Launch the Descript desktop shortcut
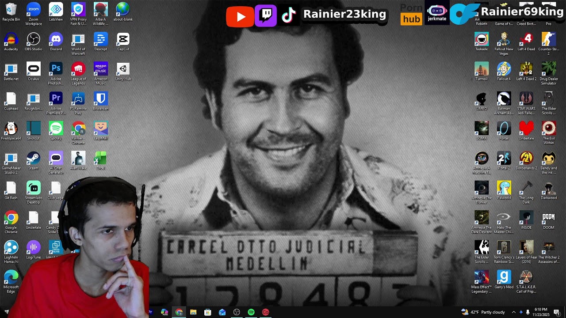The image size is (566, 318). click(101, 42)
